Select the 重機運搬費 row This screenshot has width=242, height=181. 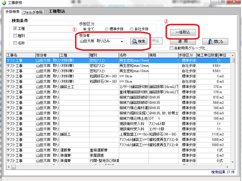[x=118, y=150]
